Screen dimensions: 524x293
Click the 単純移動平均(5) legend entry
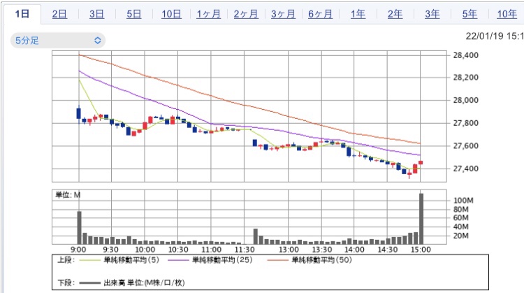pyautogui.click(x=131, y=260)
